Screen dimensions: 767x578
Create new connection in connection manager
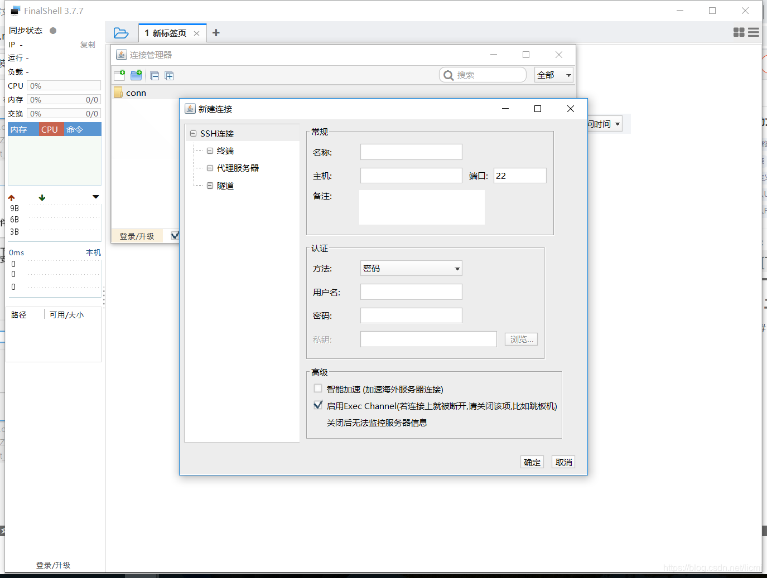[x=119, y=75]
